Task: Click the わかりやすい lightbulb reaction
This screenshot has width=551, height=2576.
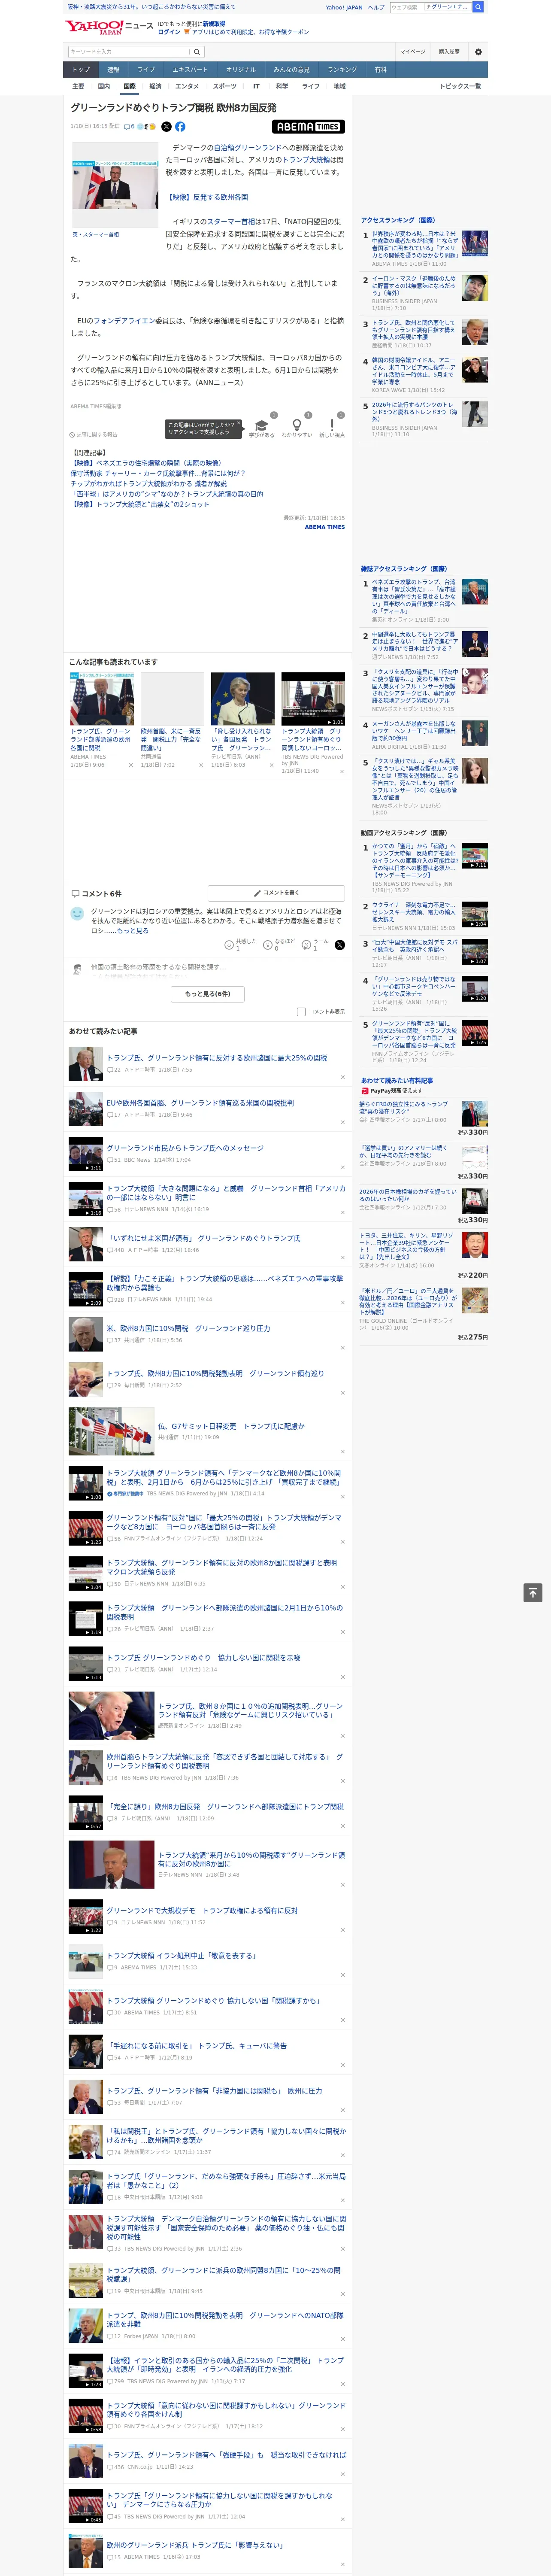Action: point(296,427)
